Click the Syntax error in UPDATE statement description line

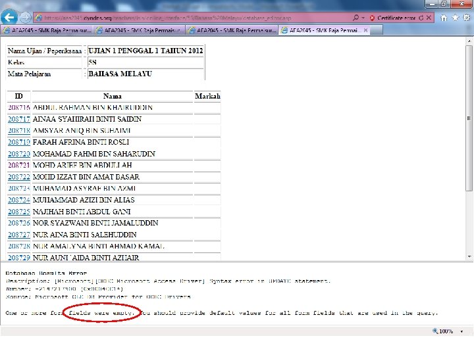point(168,281)
